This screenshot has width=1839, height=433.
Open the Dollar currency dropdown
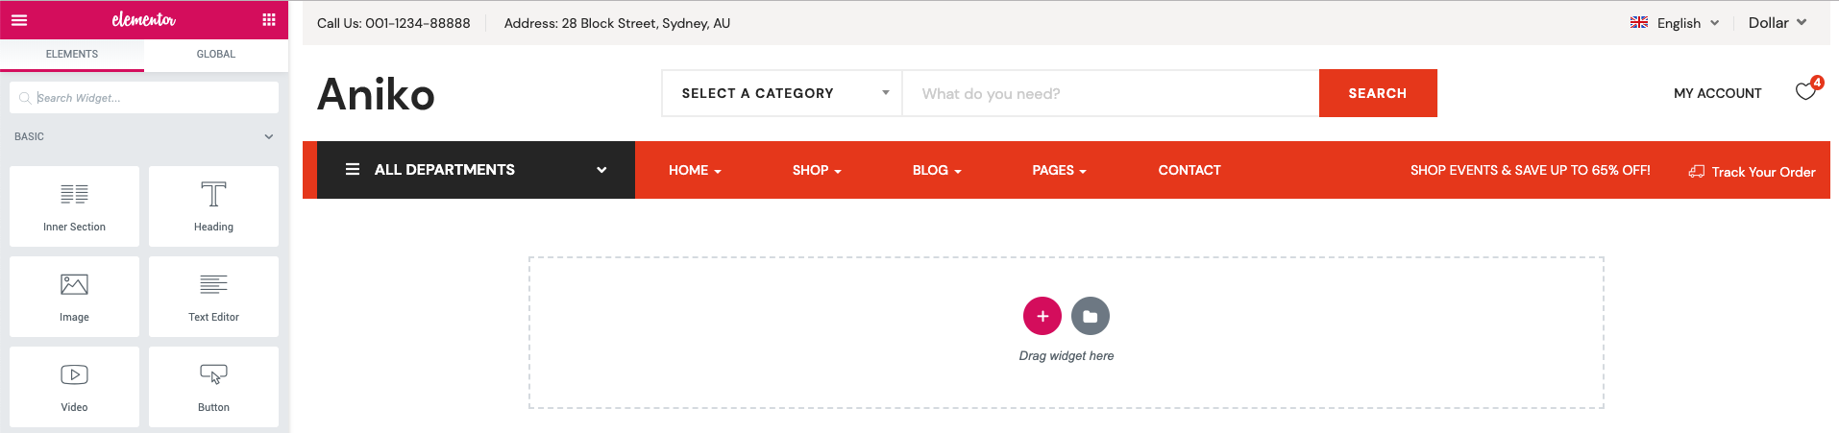[1777, 23]
